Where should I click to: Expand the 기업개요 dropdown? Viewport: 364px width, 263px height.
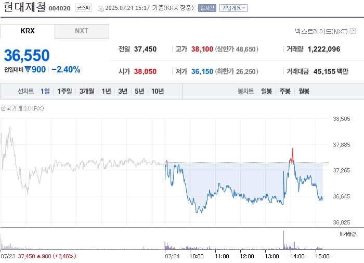(233, 8)
